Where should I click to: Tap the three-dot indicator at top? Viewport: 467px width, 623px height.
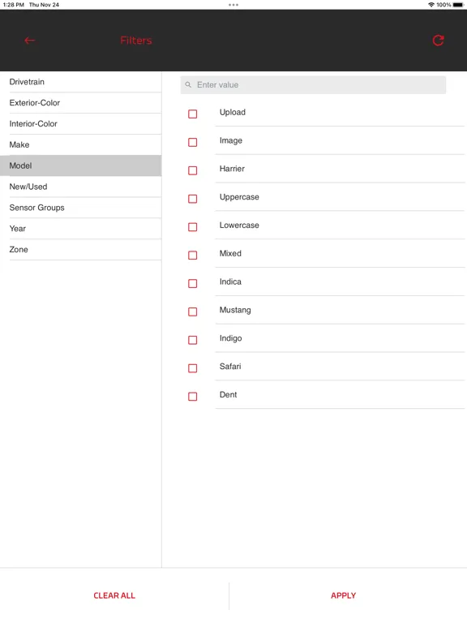click(233, 5)
